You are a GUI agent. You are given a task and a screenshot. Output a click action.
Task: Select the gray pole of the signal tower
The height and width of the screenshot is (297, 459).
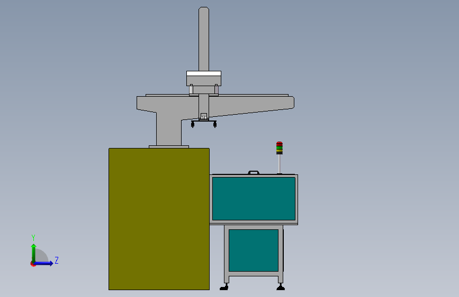pos(280,164)
